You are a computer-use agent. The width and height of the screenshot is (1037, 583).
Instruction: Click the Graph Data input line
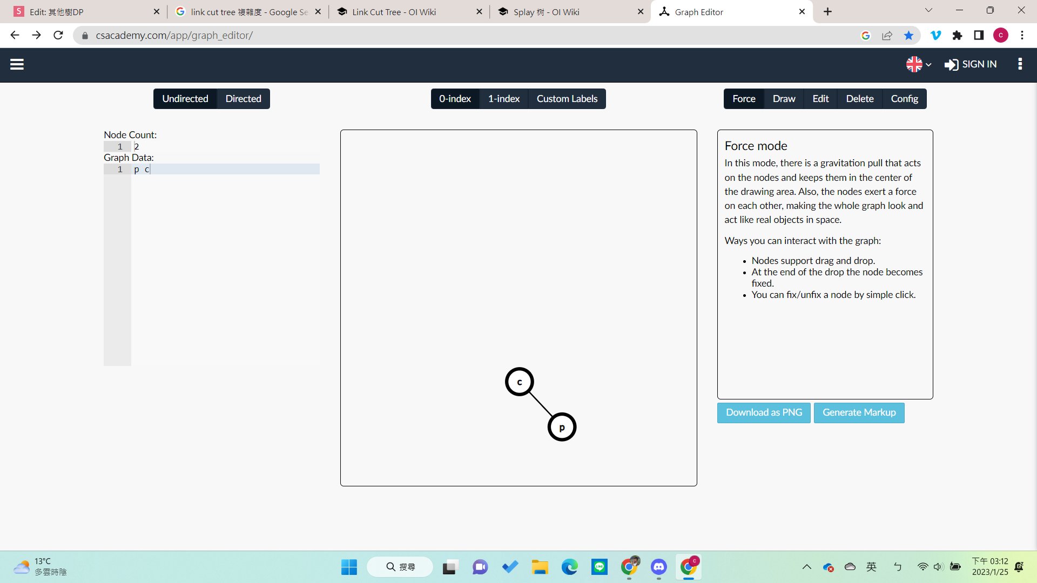click(224, 170)
